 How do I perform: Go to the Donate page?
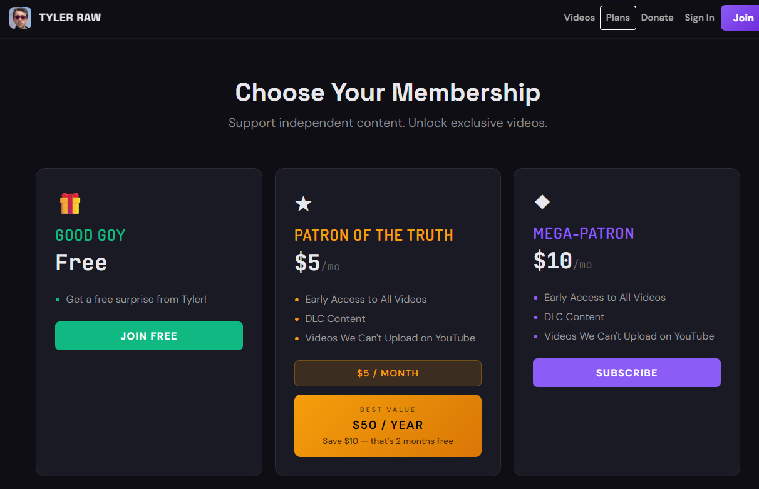coord(657,18)
